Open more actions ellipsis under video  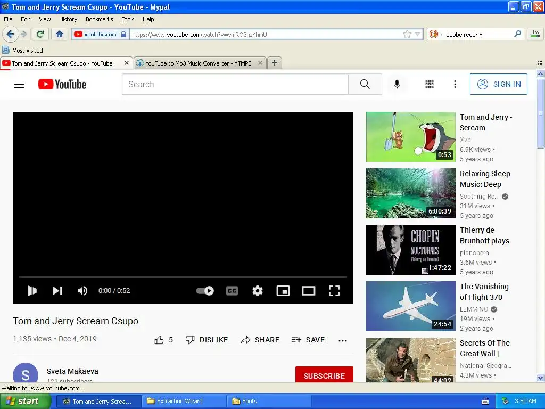coord(343,340)
